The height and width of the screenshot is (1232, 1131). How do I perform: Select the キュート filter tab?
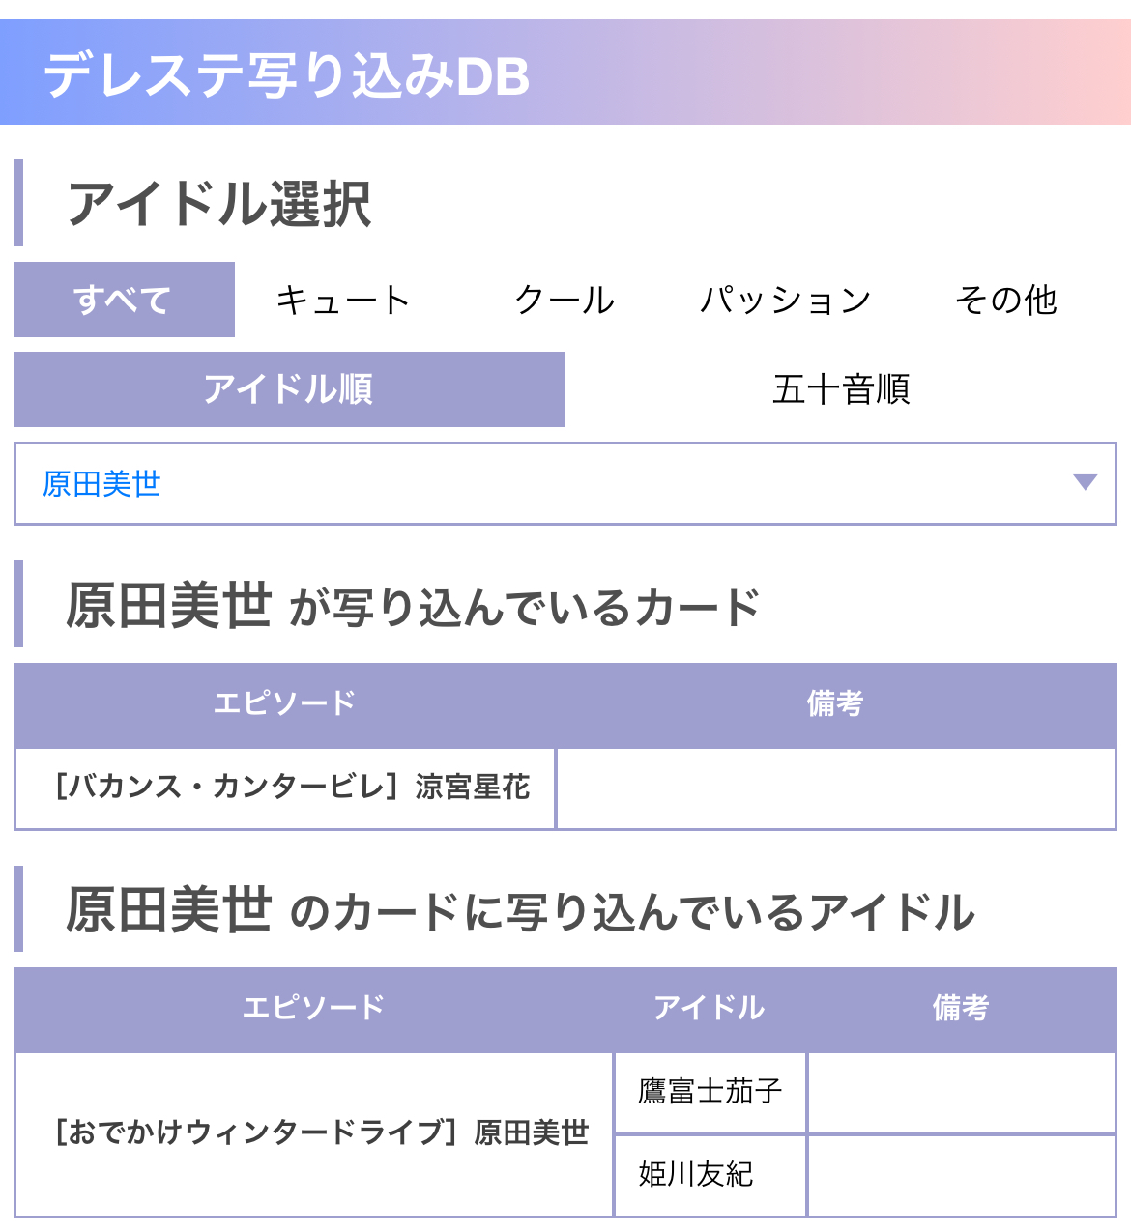[344, 300]
